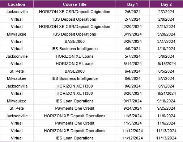Select the Payments One Credit cell in the St. Pete row
Screen dimensions: 183x142
(75, 108)
